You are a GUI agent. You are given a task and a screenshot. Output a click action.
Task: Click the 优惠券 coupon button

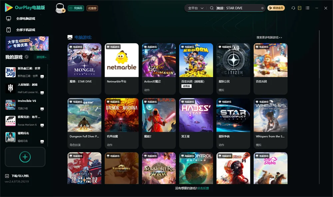pos(92,8)
